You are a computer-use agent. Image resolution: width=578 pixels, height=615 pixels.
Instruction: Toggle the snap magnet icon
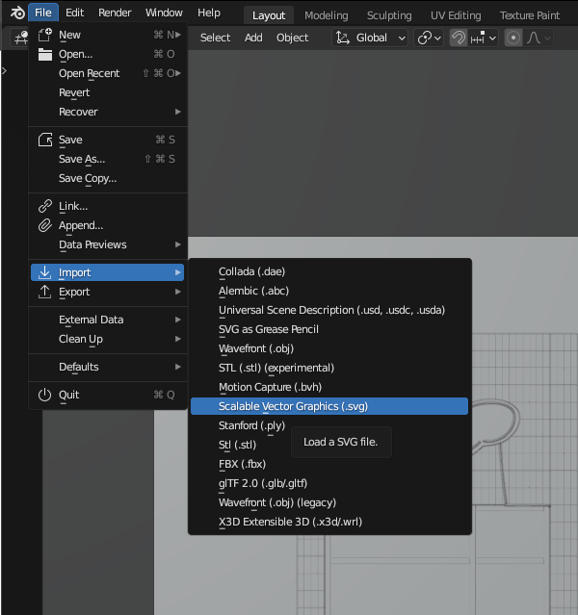tap(459, 38)
